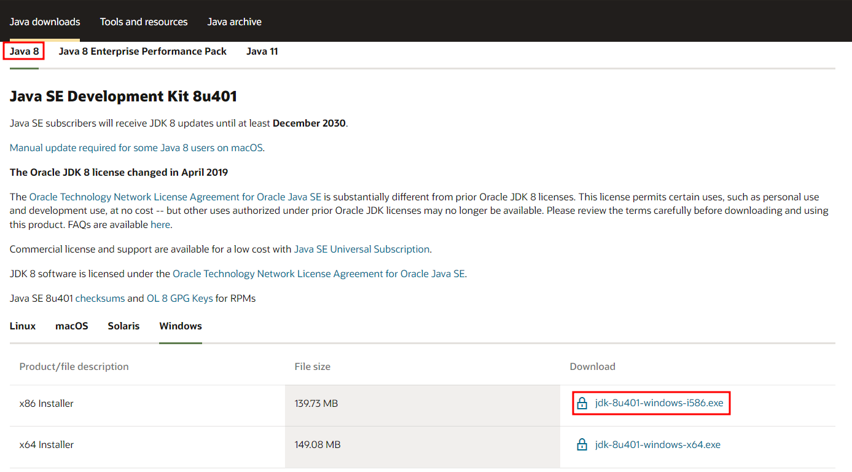Switch to the Windows platform tab
Viewport: 852px width, 472px height.
181,326
